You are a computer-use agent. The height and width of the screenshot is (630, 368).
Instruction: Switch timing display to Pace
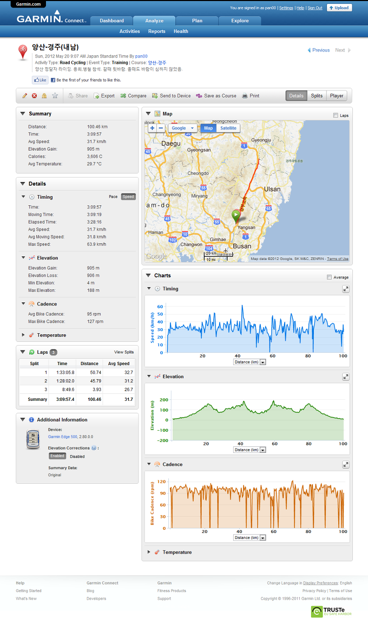click(x=113, y=197)
